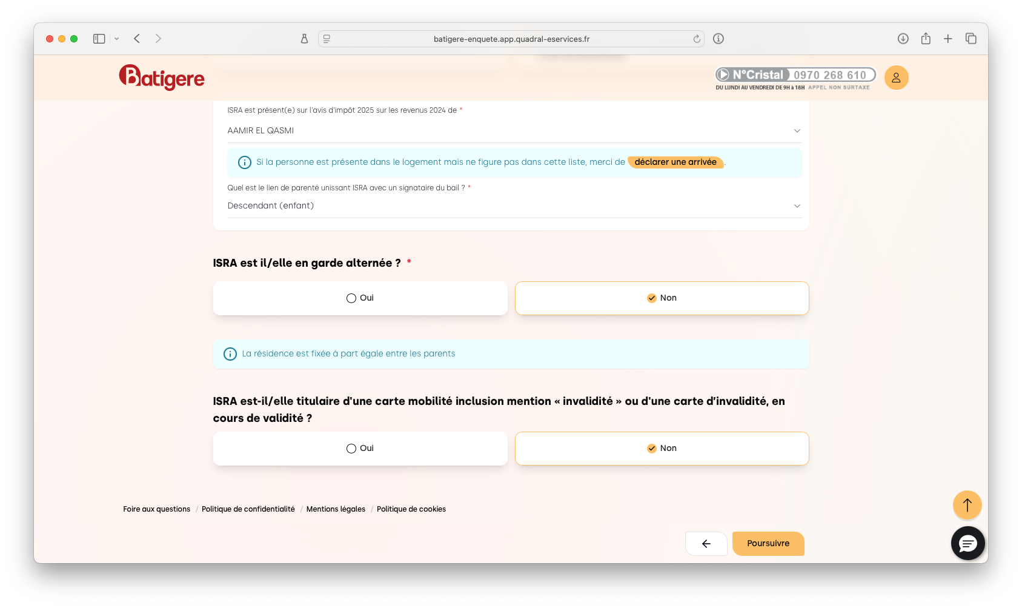Screen dimensions: 1022x608
Task: Open the chat support bubble
Action: click(967, 543)
